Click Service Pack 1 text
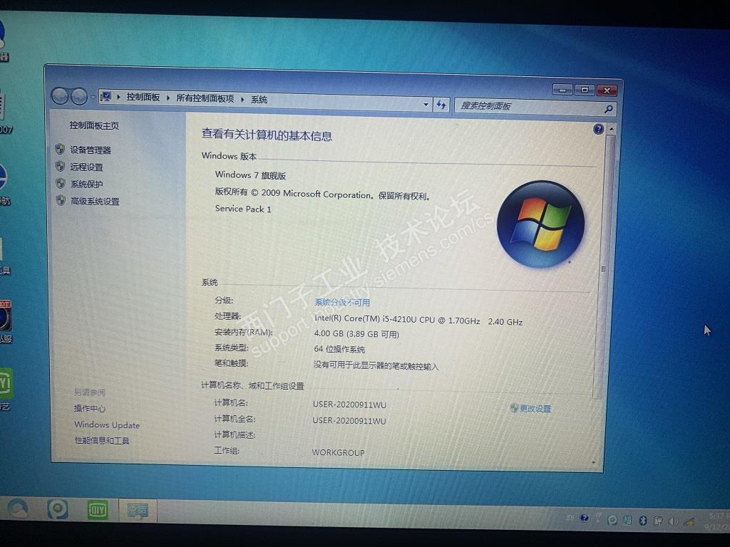This screenshot has height=547, width=730. coord(243,209)
